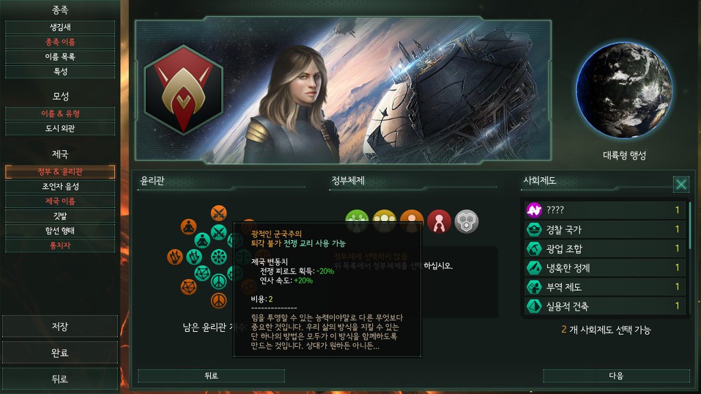Viewport: 701px width, 394px height.
Task: Pick the red imperial authority icon
Action: (439, 221)
